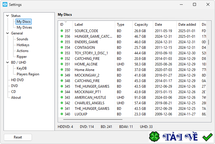Click green status dot for disc 357

pos(62,31)
